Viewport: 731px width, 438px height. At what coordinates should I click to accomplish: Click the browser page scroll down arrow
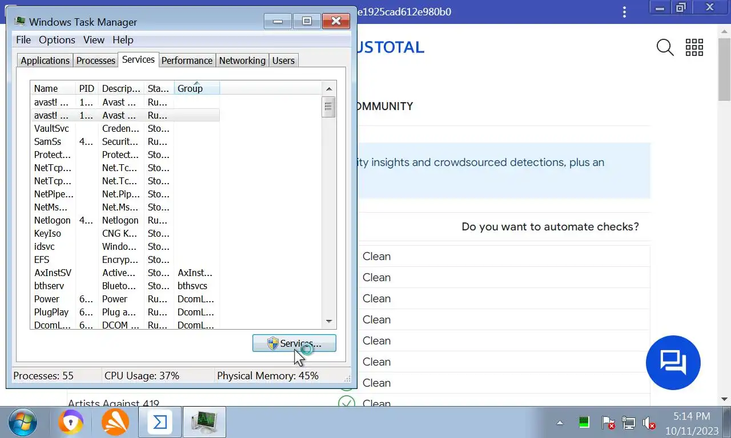[725, 400]
